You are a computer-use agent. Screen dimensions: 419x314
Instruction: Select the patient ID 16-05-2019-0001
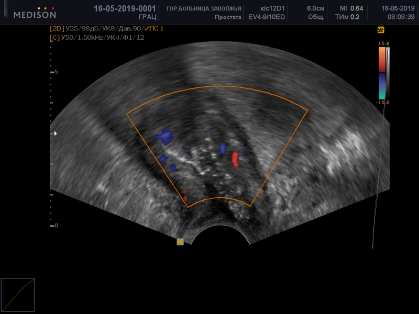[x=125, y=8]
